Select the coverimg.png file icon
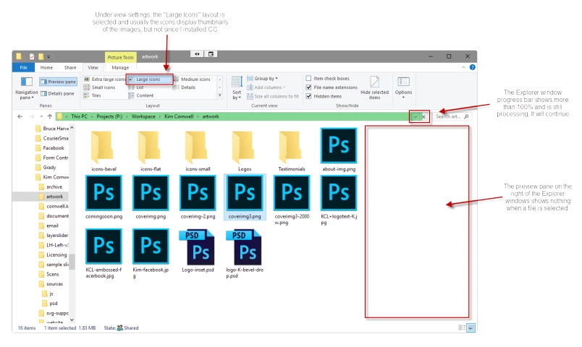The image size is (582, 347). click(x=151, y=193)
